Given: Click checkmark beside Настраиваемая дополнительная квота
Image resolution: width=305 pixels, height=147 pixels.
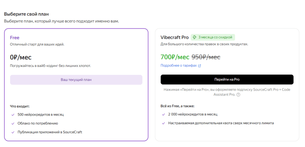Looking at the screenshot, I should click(x=164, y=123).
